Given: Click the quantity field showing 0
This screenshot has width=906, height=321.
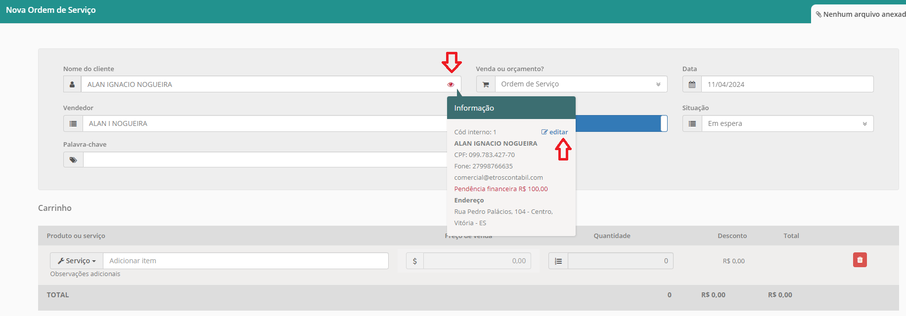Looking at the screenshot, I should pos(621,261).
